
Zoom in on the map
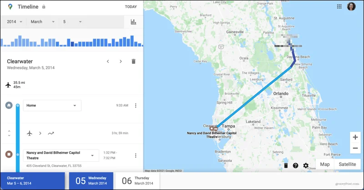(355, 137)
